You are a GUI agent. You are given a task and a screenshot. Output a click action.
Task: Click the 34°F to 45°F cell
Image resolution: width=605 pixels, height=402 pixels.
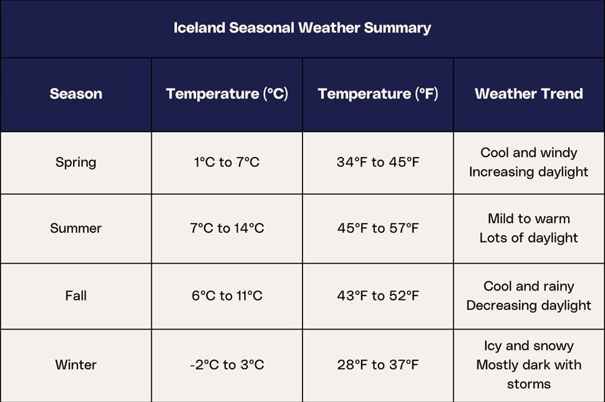(x=378, y=163)
